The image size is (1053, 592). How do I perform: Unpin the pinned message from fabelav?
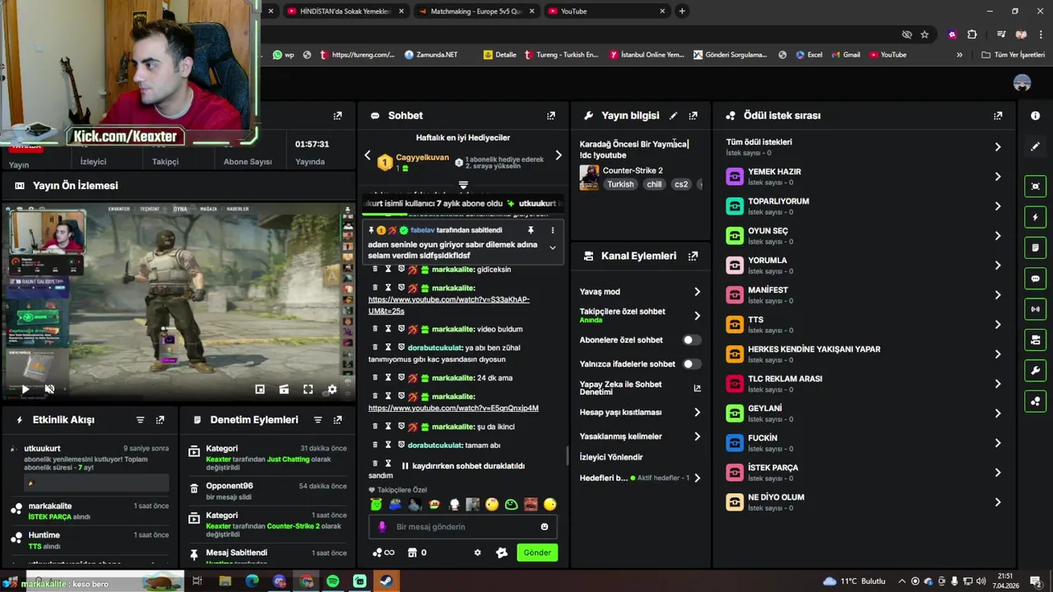pyautogui.click(x=531, y=230)
